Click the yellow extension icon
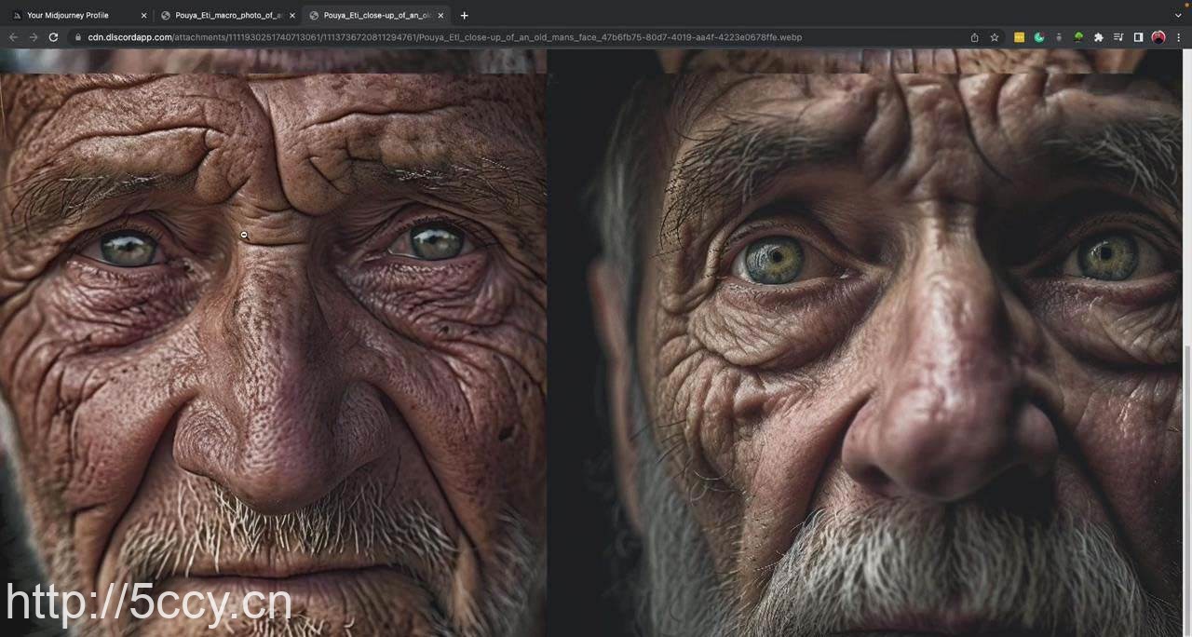Image resolution: width=1192 pixels, height=637 pixels. tap(1019, 37)
